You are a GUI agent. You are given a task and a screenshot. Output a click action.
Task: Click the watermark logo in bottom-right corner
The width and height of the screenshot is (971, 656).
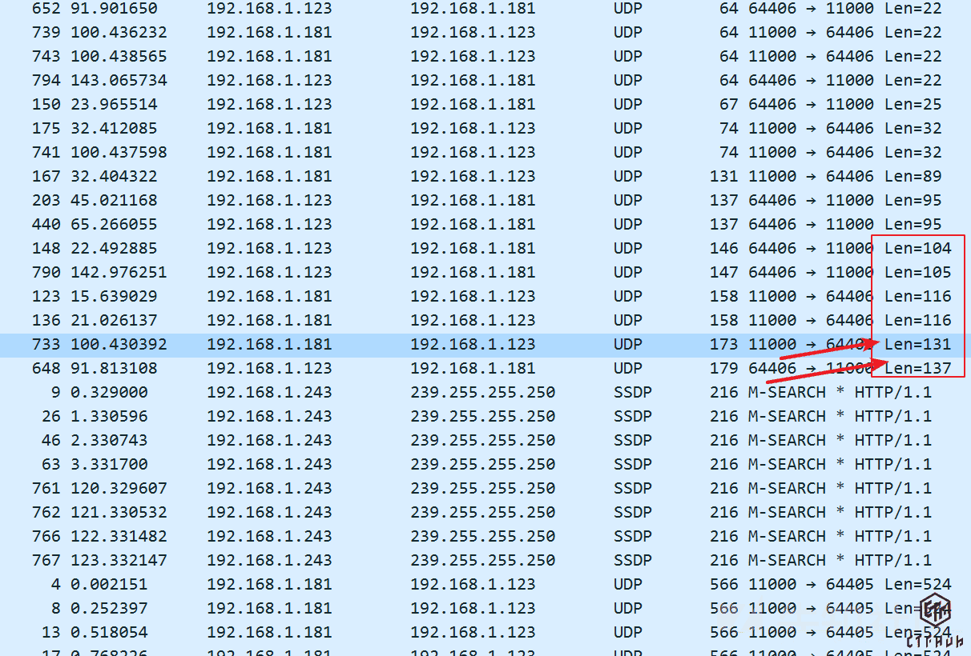pos(935,619)
